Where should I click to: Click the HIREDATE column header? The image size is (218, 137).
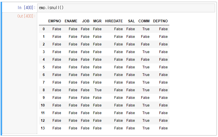[114, 21]
